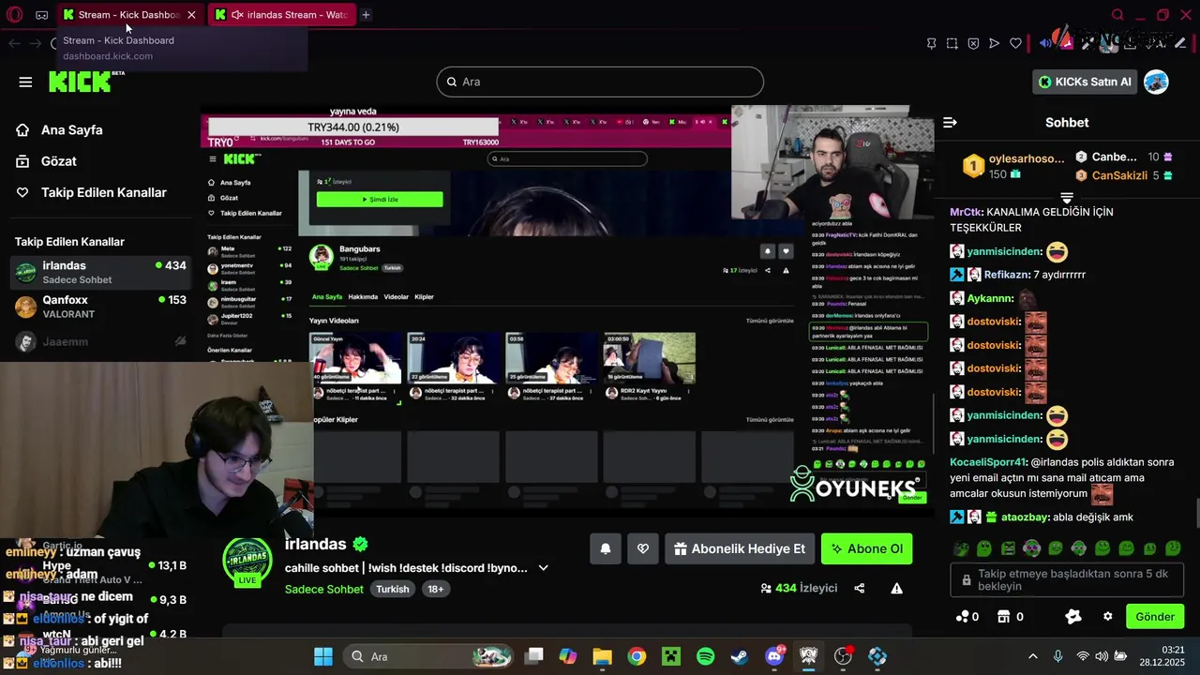1200x675 pixels.
Task: Expand the stream title chevron
Action: point(543,568)
